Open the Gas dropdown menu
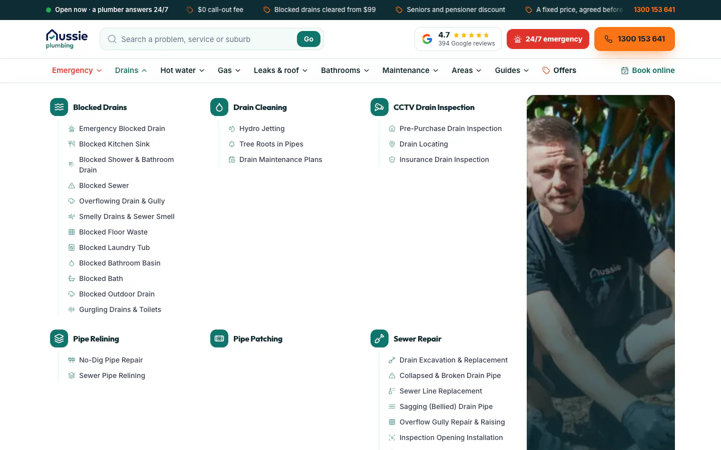721x450 pixels. coord(229,70)
